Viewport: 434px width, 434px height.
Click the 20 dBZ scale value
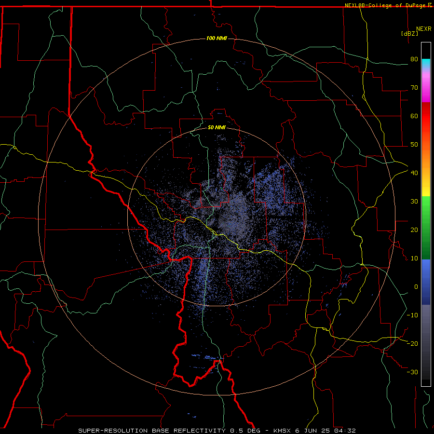tap(414, 230)
